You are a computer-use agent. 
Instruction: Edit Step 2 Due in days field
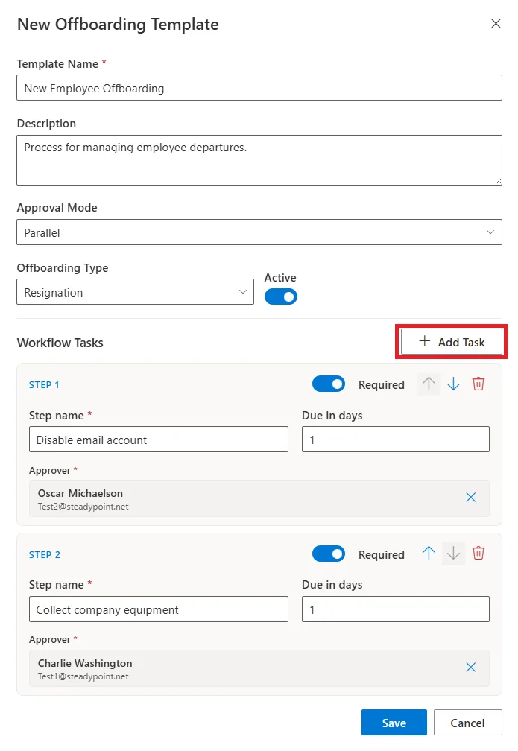click(x=395, y=609)
